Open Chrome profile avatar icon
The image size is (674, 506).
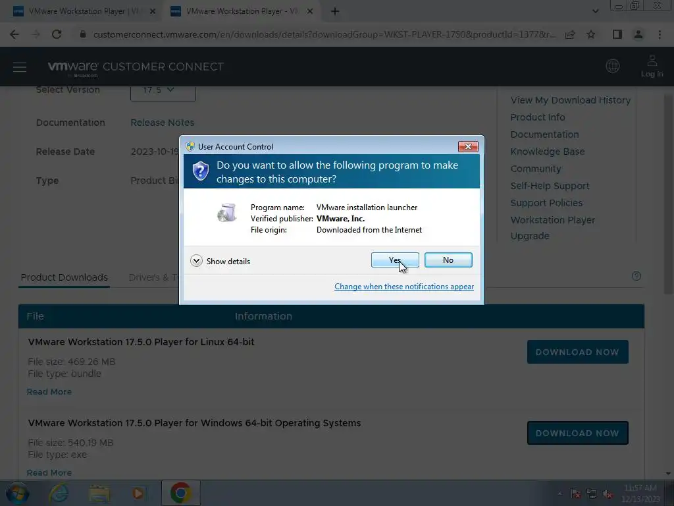(x=638, y=34)
